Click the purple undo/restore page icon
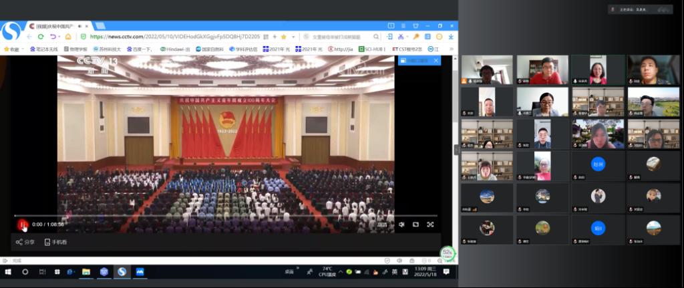 [x=52, y=37]
